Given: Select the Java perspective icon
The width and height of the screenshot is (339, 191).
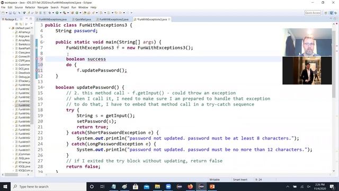Looking at the screenshot, I should [332, 13].
